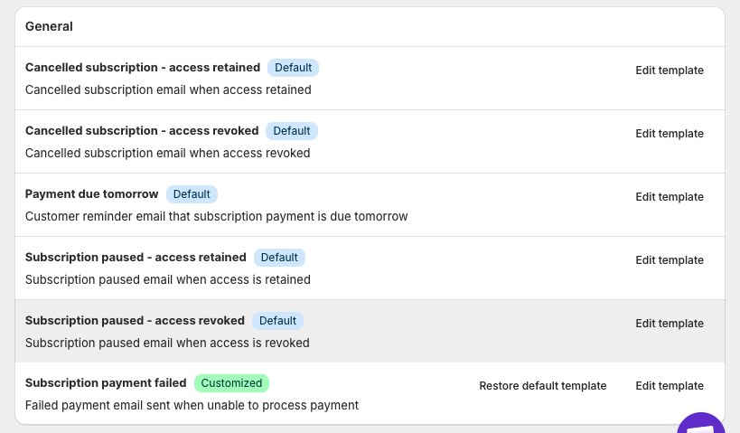Click the Payment due tomorrow row title
Screen dimensions: 740x433
[x=91, y=194]
